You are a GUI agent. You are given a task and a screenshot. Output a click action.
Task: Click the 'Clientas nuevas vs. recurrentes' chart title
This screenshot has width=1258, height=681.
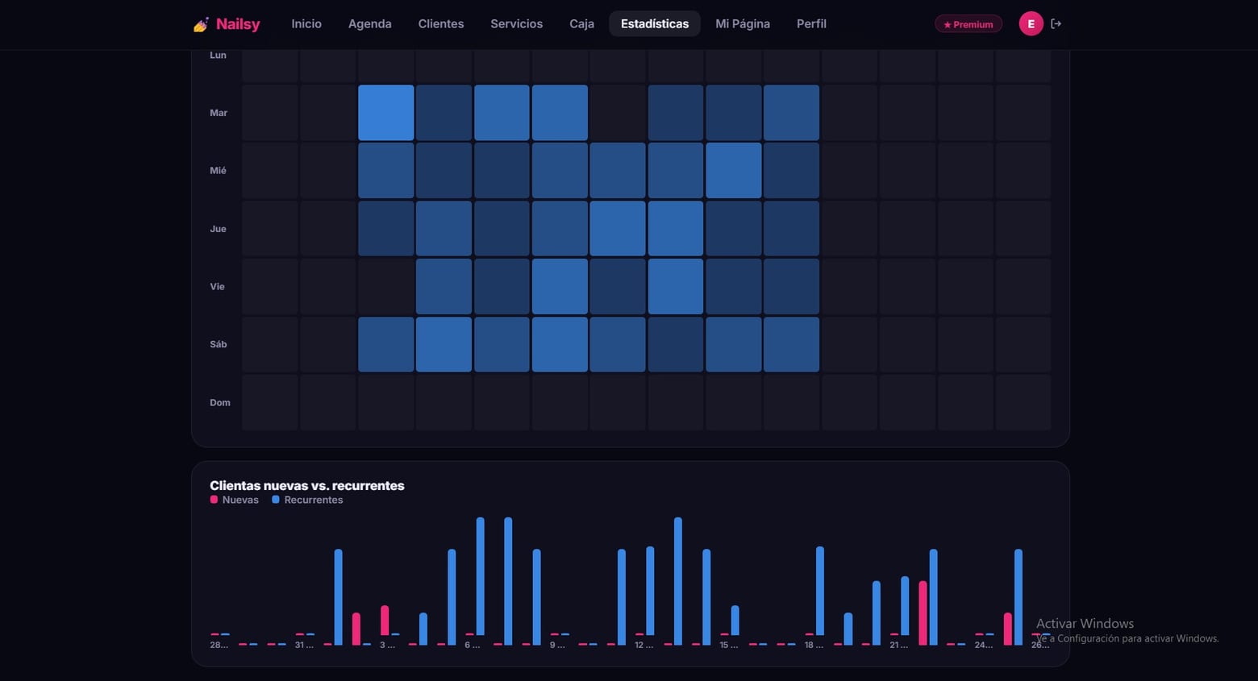coord(307,485)
